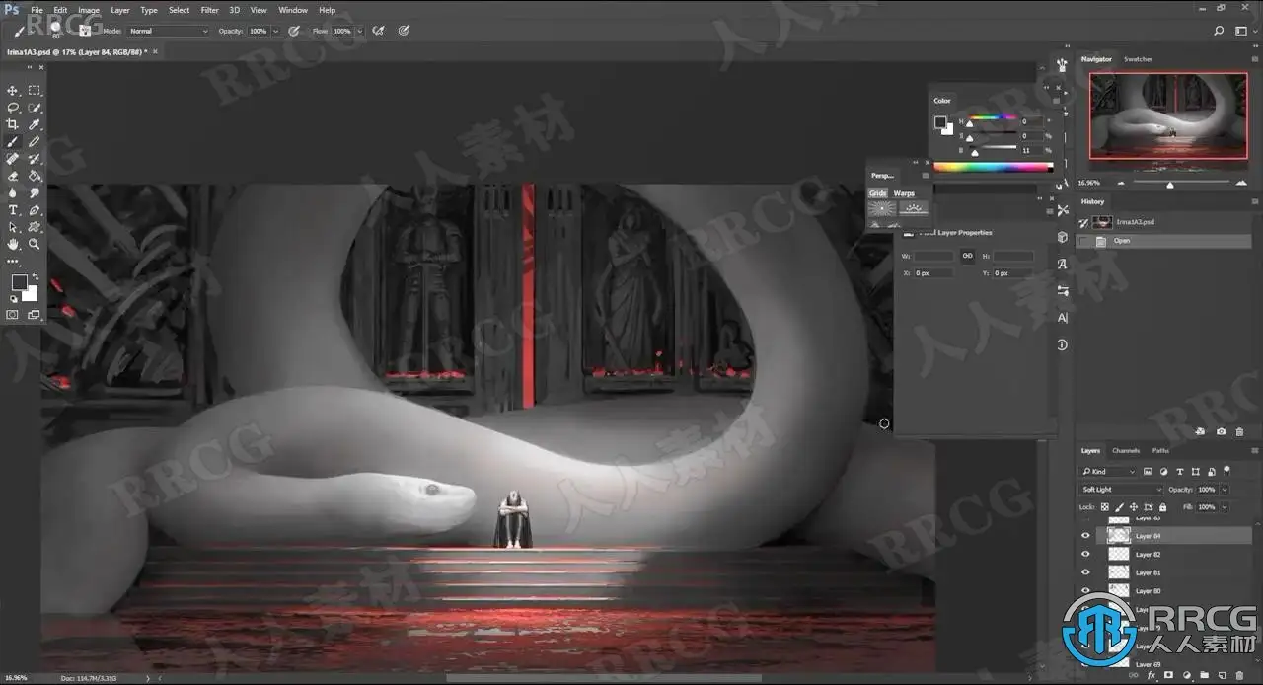Open the layer filter Kind dropdown
The width and height of the screenshot is (1263, 685).
click(x=1109, y=472)
